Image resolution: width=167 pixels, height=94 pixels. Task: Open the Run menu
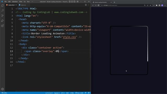tap(28, 2)
